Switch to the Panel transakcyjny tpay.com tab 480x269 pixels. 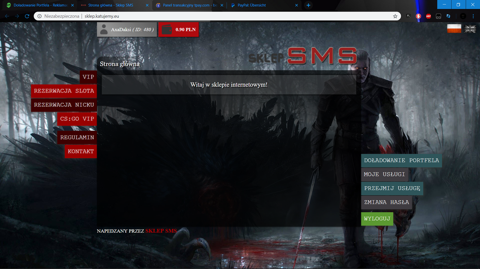189,5
